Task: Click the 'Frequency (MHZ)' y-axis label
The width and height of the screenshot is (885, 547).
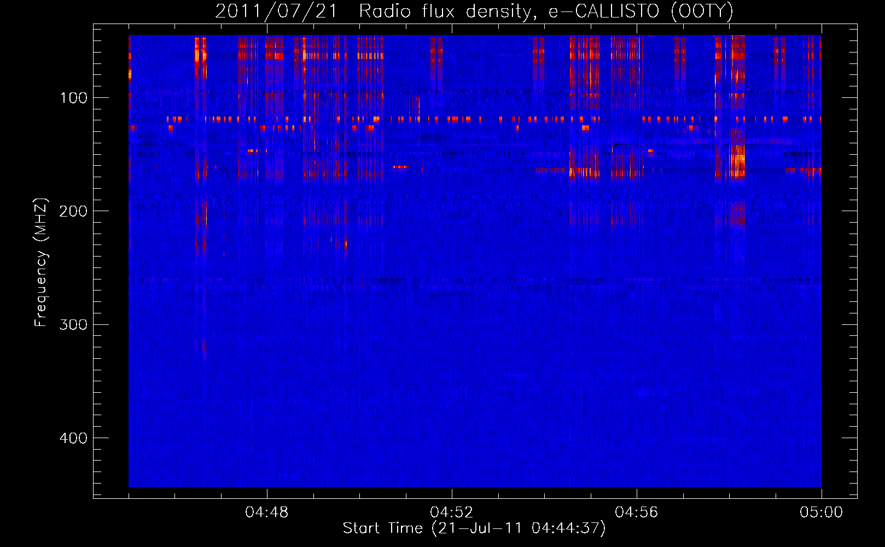Action: tap(42, 263)
